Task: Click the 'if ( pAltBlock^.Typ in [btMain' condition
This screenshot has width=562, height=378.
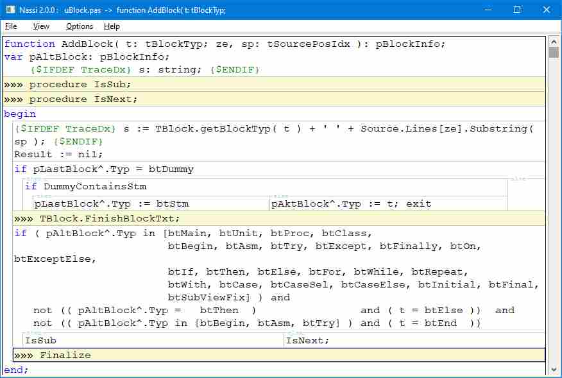Action: click(193, 234)
